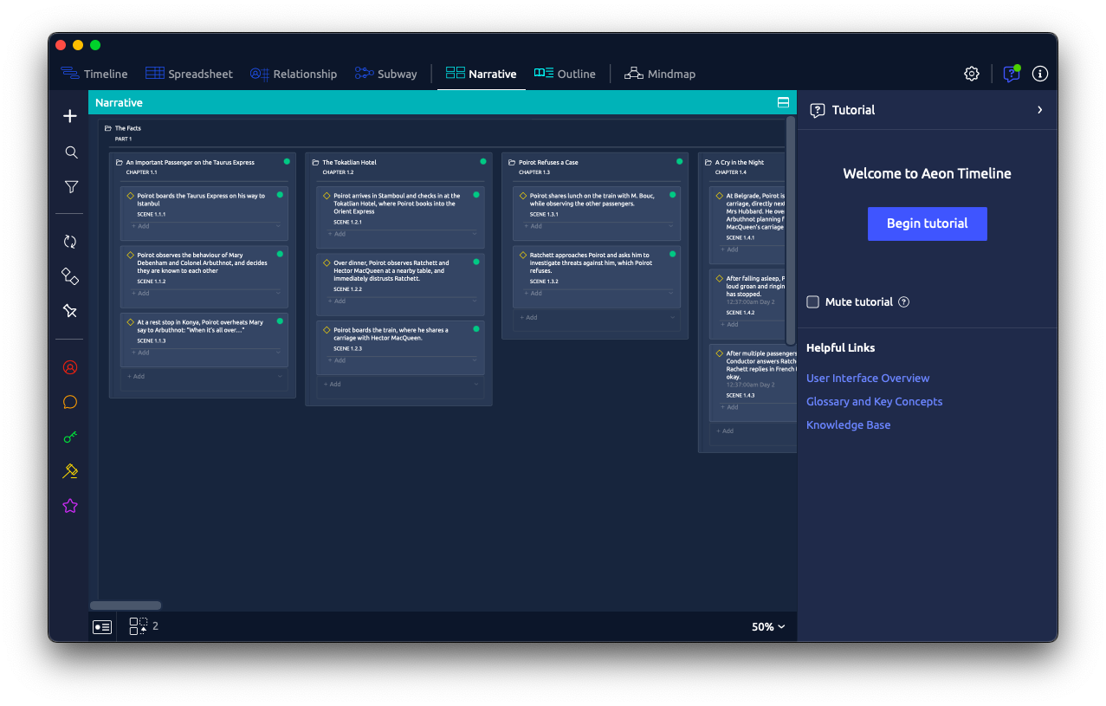Open the green key icon

pyautogui.click(x=70, y=437)
